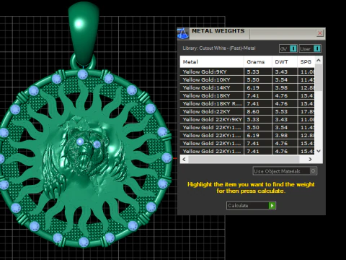Click the vertical scrollbar thumb of metal list
Viewport: 346px width, 260px height.
point(319,77)
